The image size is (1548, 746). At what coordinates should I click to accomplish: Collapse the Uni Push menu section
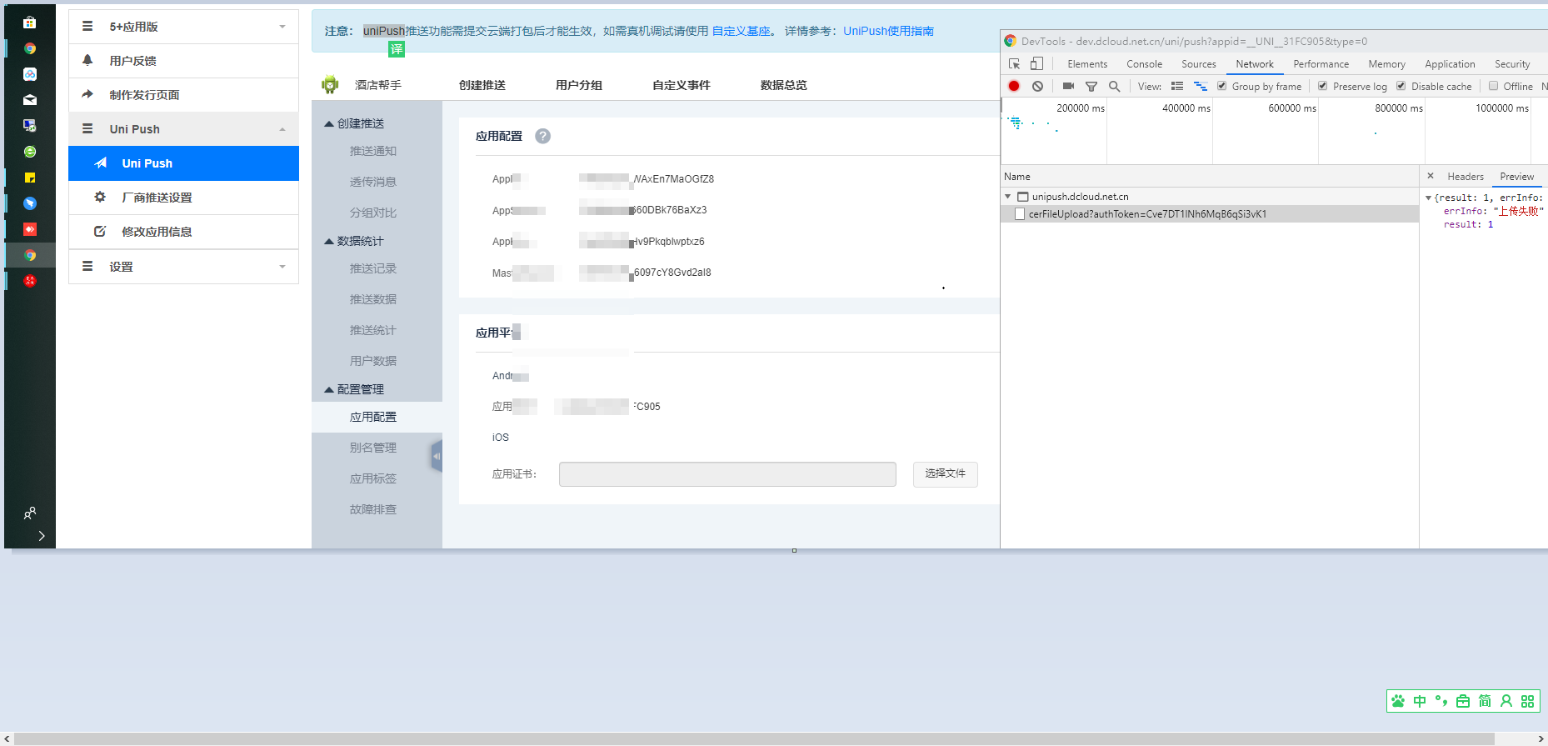pos(183,129)
